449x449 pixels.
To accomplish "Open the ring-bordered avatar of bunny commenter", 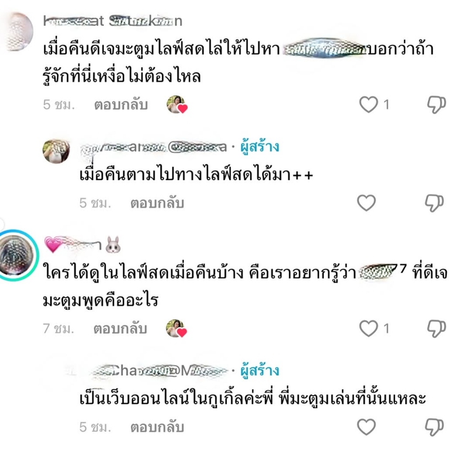I will pyautogui.click(x=18, y=255).
